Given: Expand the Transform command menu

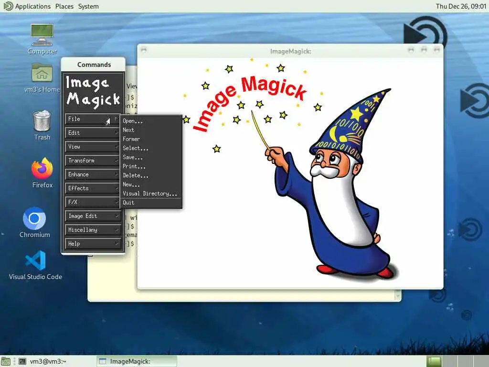Looking at the screenshot, I should click(x=93, y=161).
